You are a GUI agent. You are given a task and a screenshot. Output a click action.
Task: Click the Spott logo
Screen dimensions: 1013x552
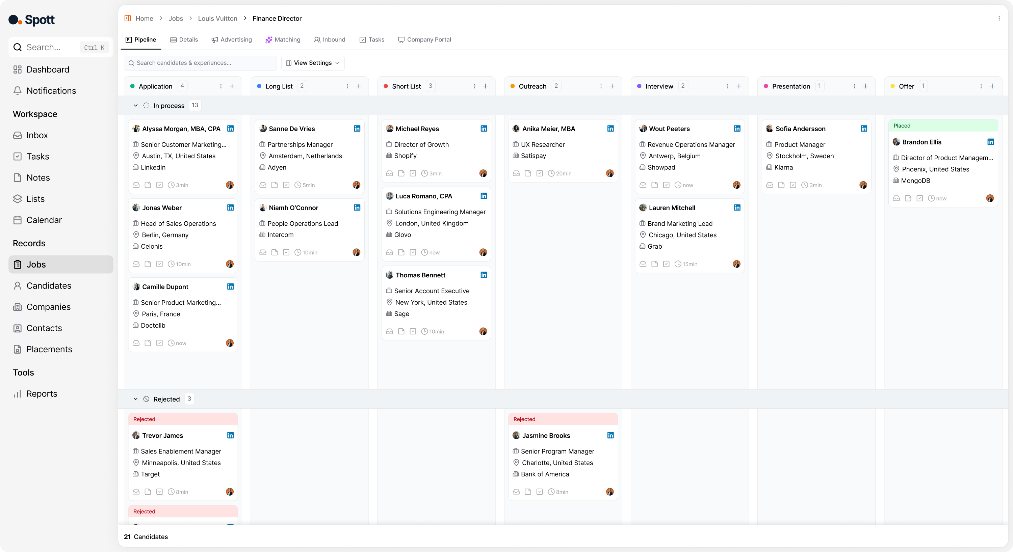31,20
